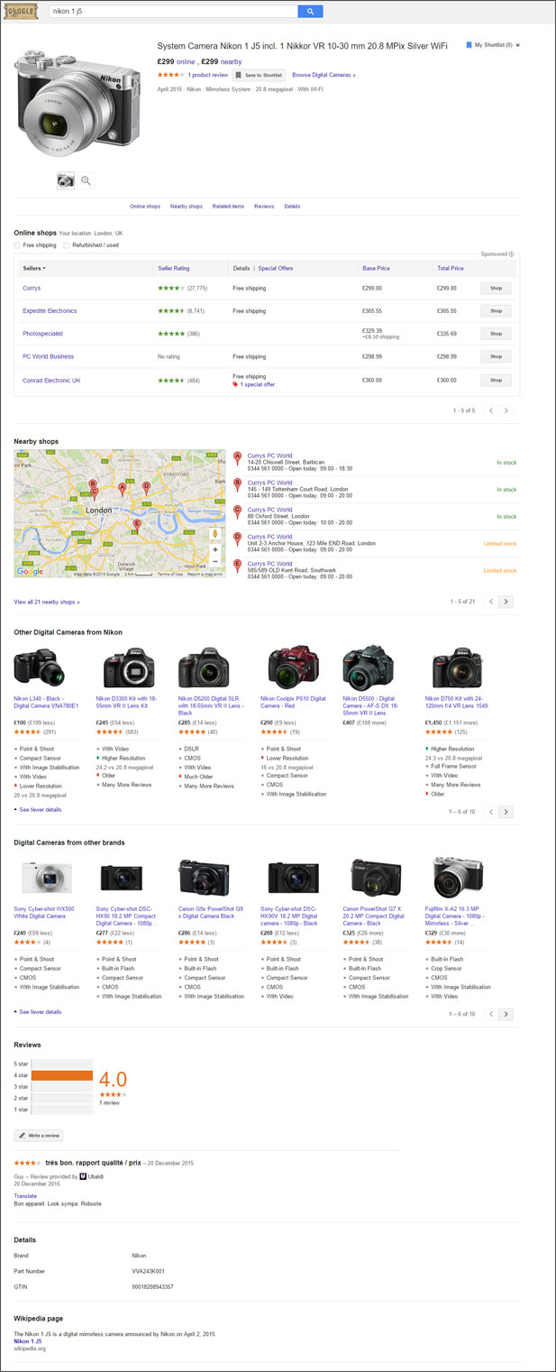Open the PC World Business seller link

coord(48,356)
